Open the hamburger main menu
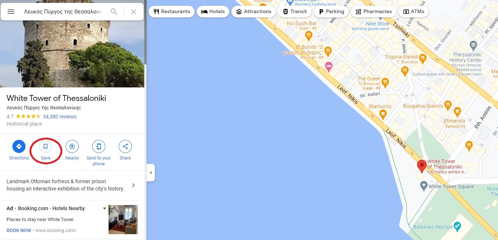The height and width of the screenshot is (240, 498). 11,12
